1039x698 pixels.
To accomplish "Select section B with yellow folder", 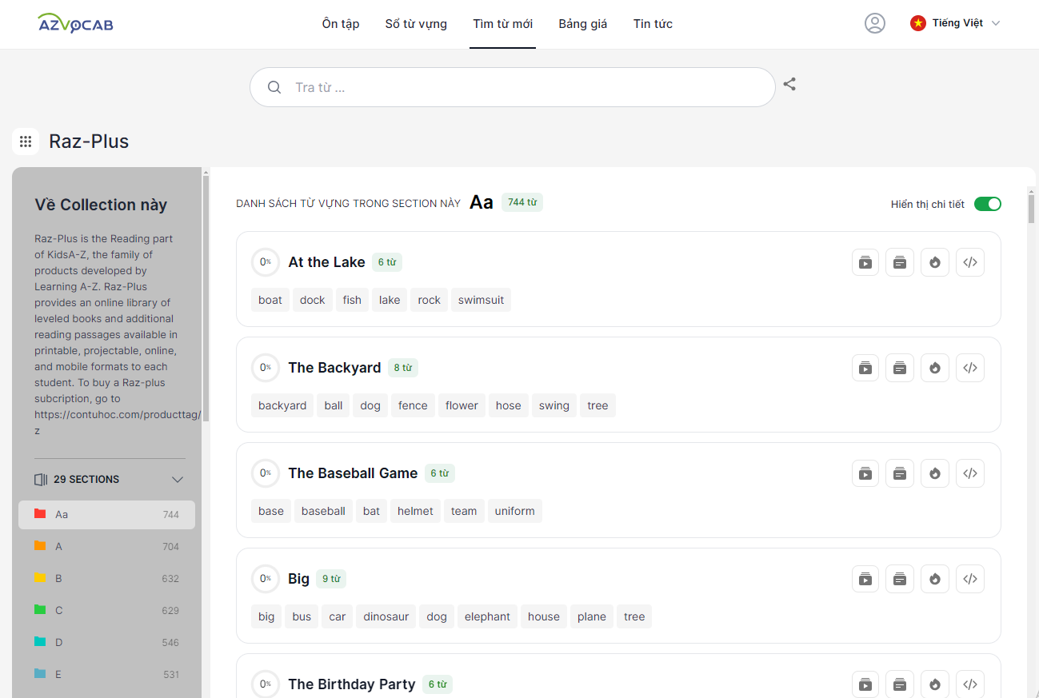I will [x=106, y=579].
